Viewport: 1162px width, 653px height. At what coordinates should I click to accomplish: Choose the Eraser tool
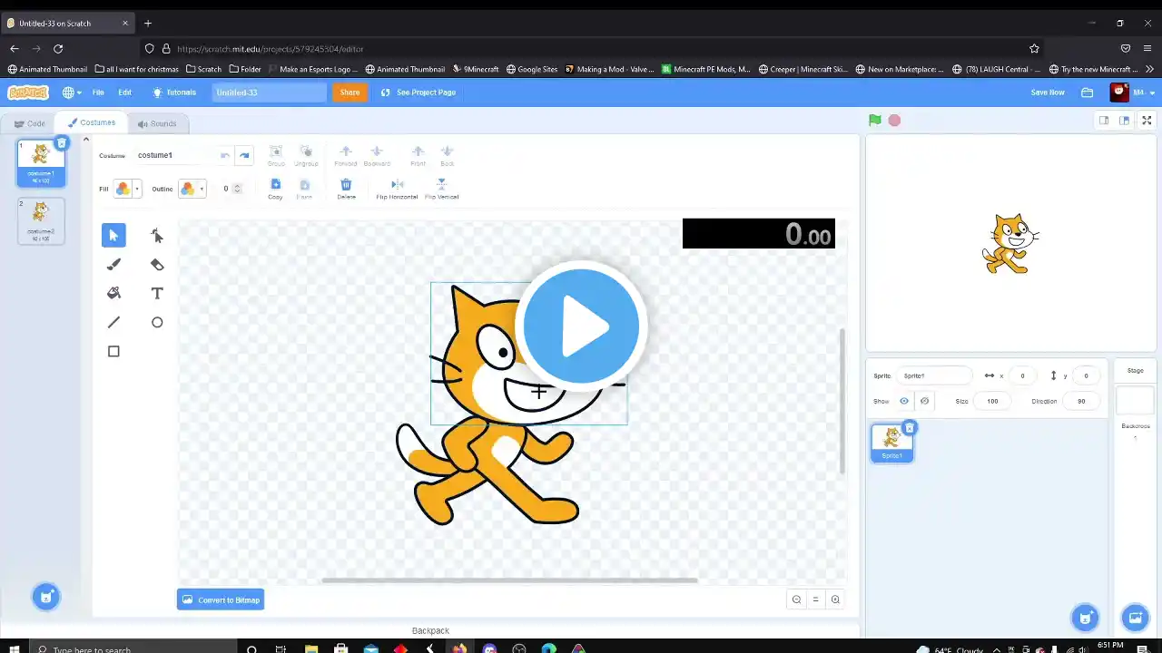point(157,265)
